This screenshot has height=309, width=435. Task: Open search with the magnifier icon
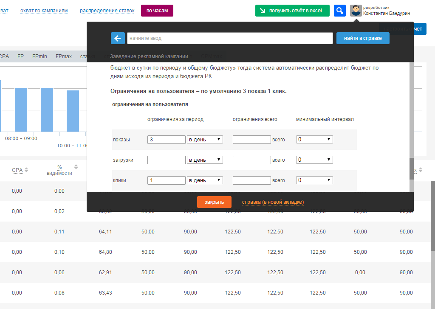[339, 11]
